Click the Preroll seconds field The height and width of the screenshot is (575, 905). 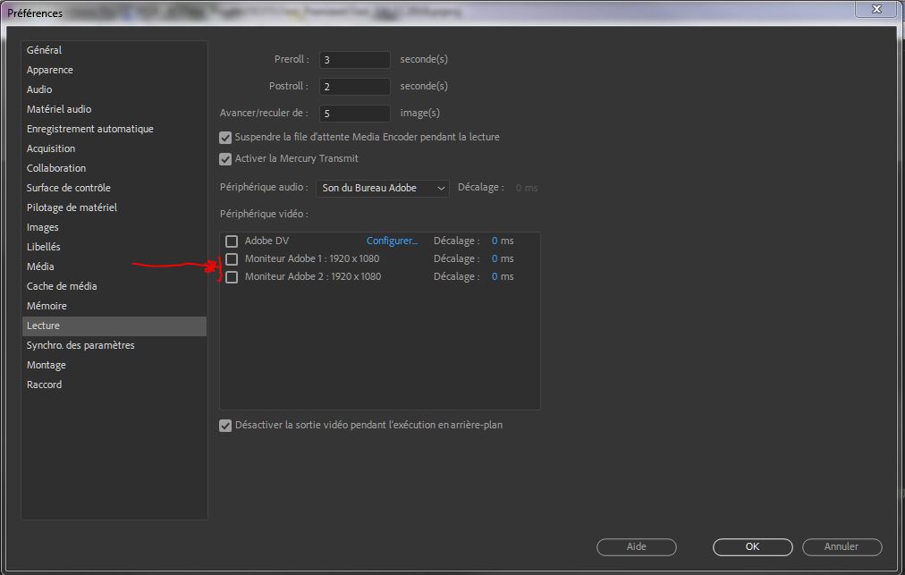355,59
